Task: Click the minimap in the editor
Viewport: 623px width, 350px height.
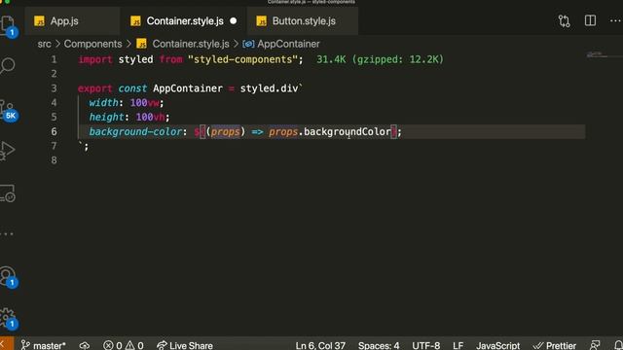Action: (x=604, y=55)
